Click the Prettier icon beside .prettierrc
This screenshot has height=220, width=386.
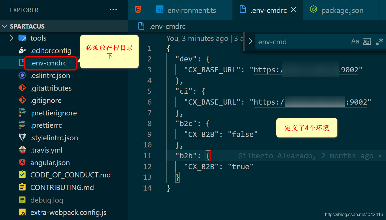point(22,125)
